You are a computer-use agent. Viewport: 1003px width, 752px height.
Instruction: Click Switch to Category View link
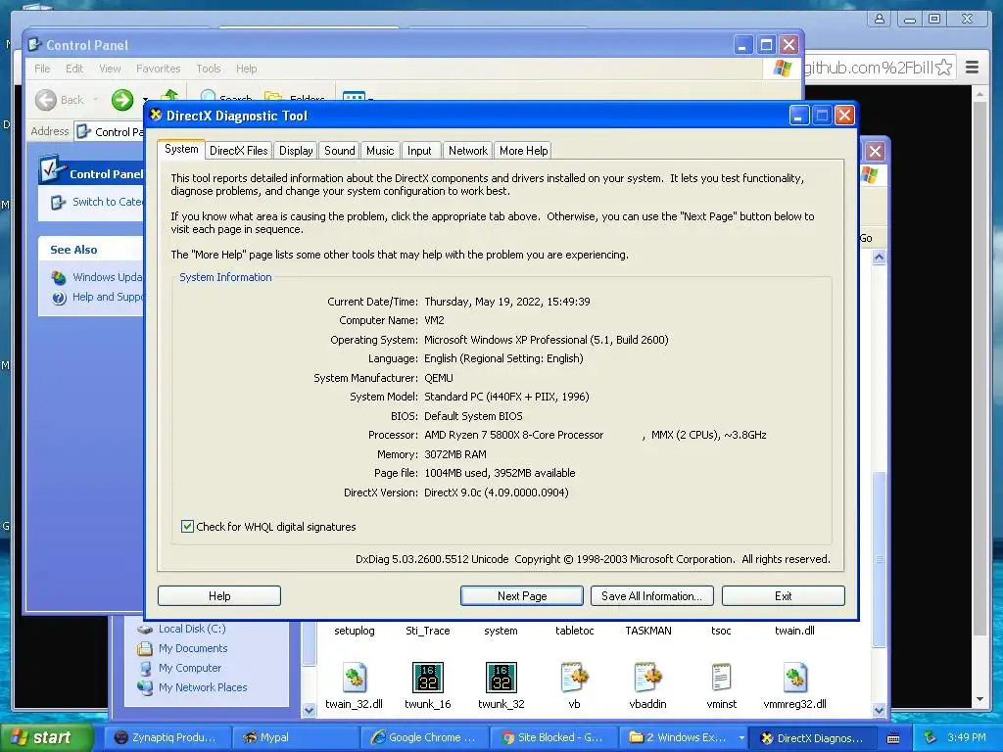[x=108, y=202]
